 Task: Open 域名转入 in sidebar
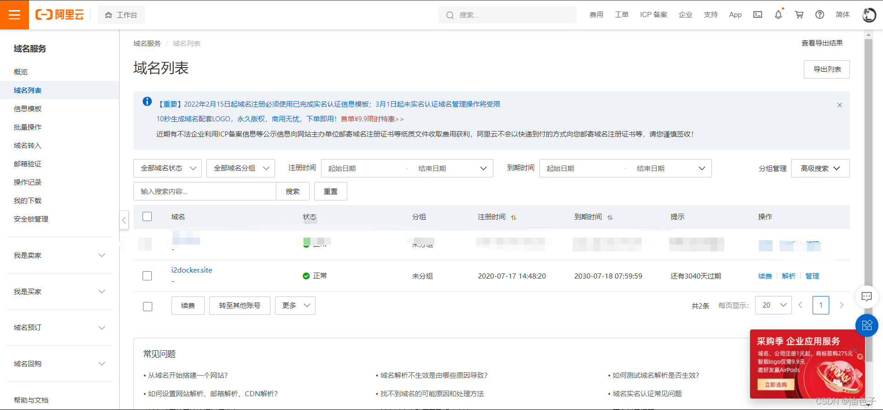coord(28,145)
